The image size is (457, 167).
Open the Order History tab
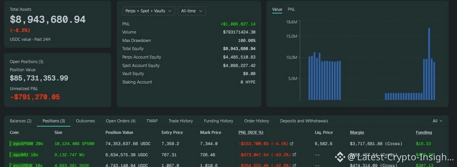coord(256,121)
